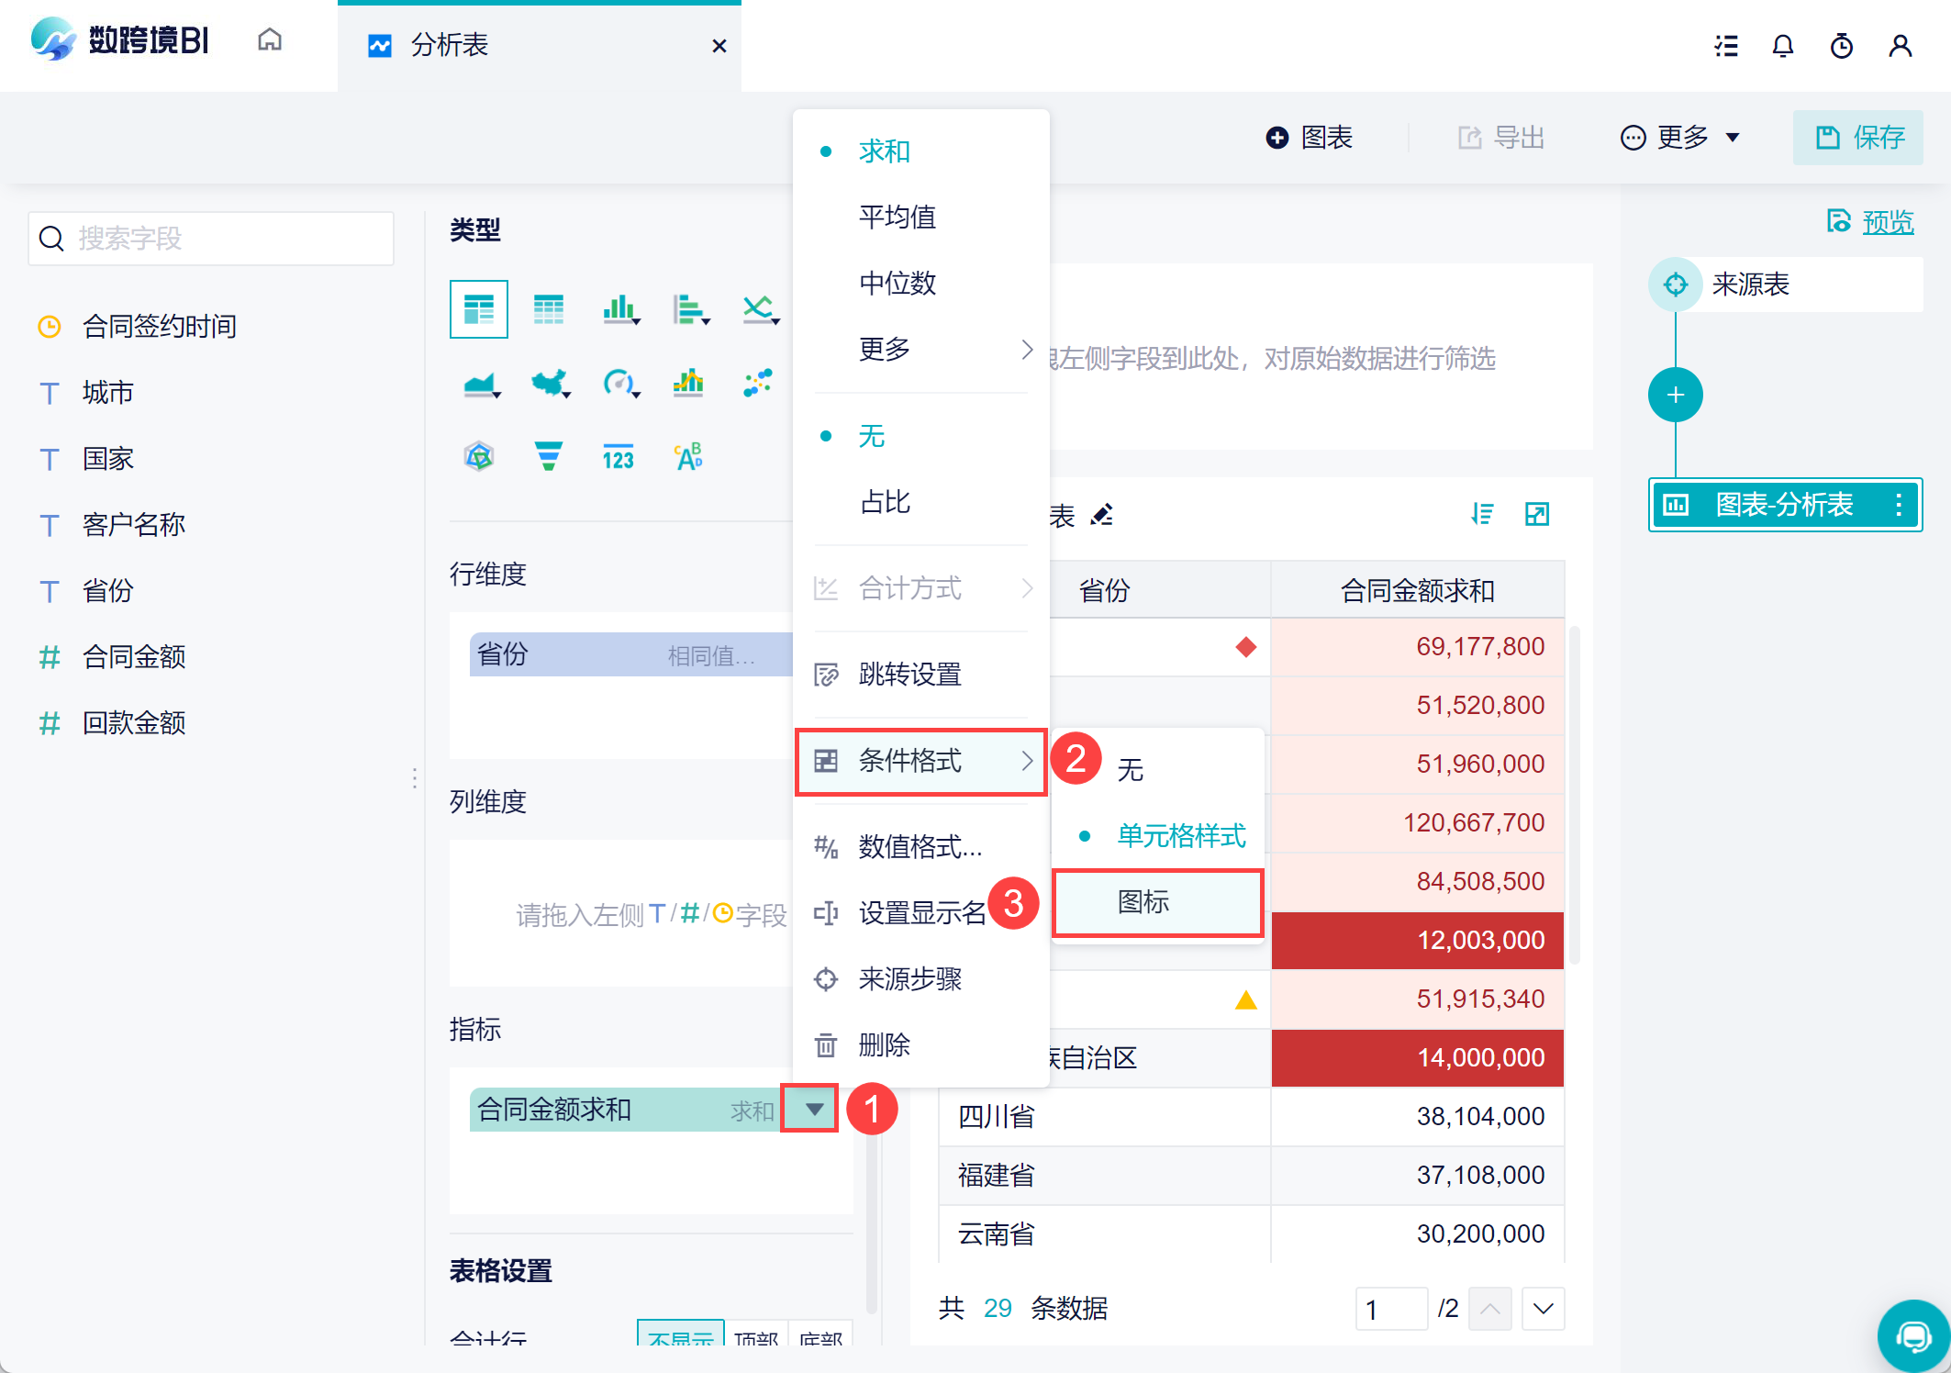Select the gauge chart type icon

tap(619, 383)
